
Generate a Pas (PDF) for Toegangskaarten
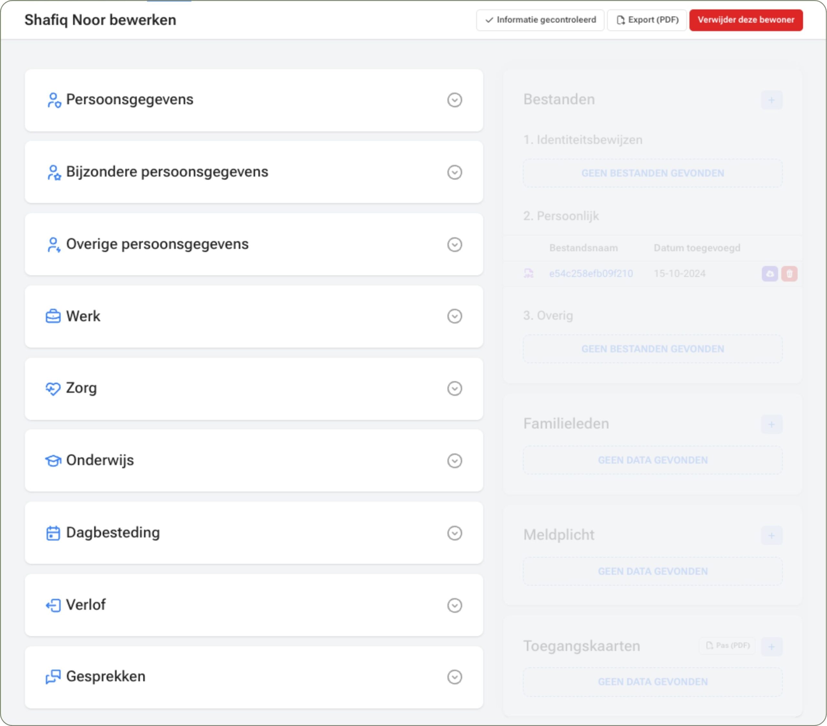(727, 646)
